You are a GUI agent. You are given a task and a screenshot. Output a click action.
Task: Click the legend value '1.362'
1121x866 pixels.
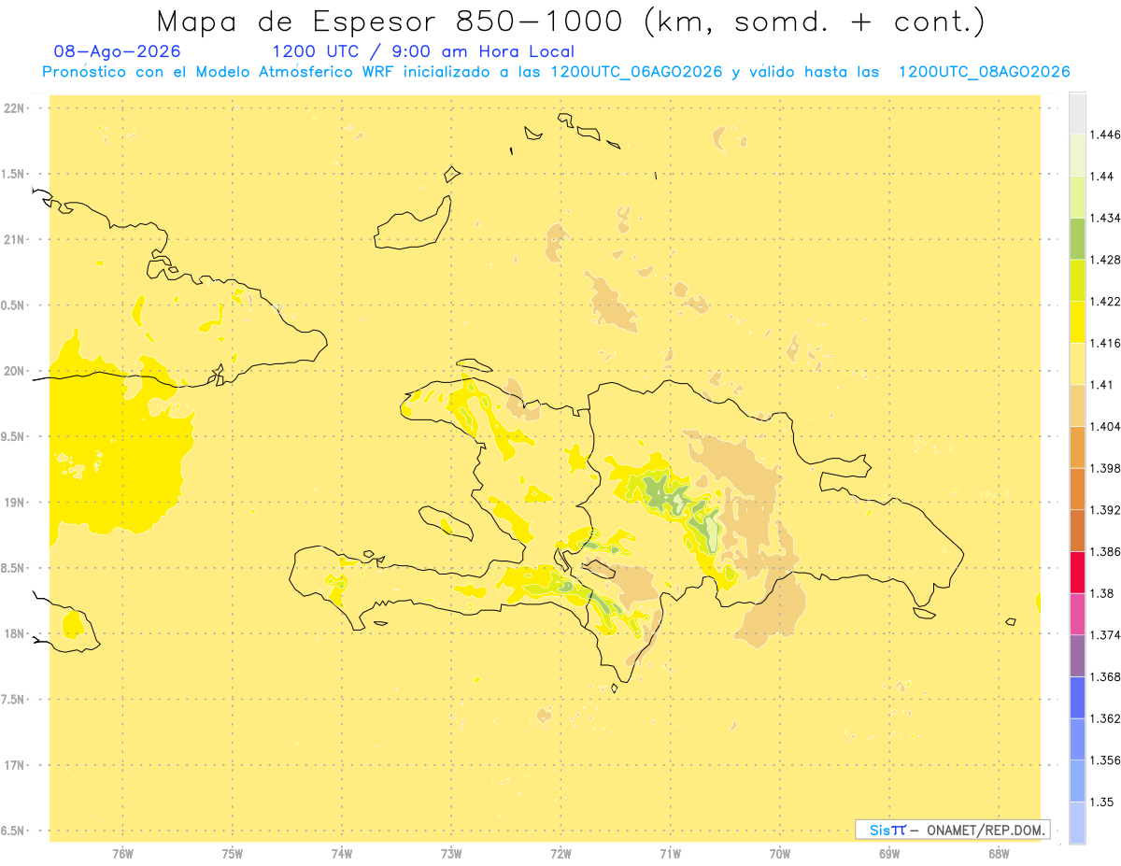coord(1105,718)
